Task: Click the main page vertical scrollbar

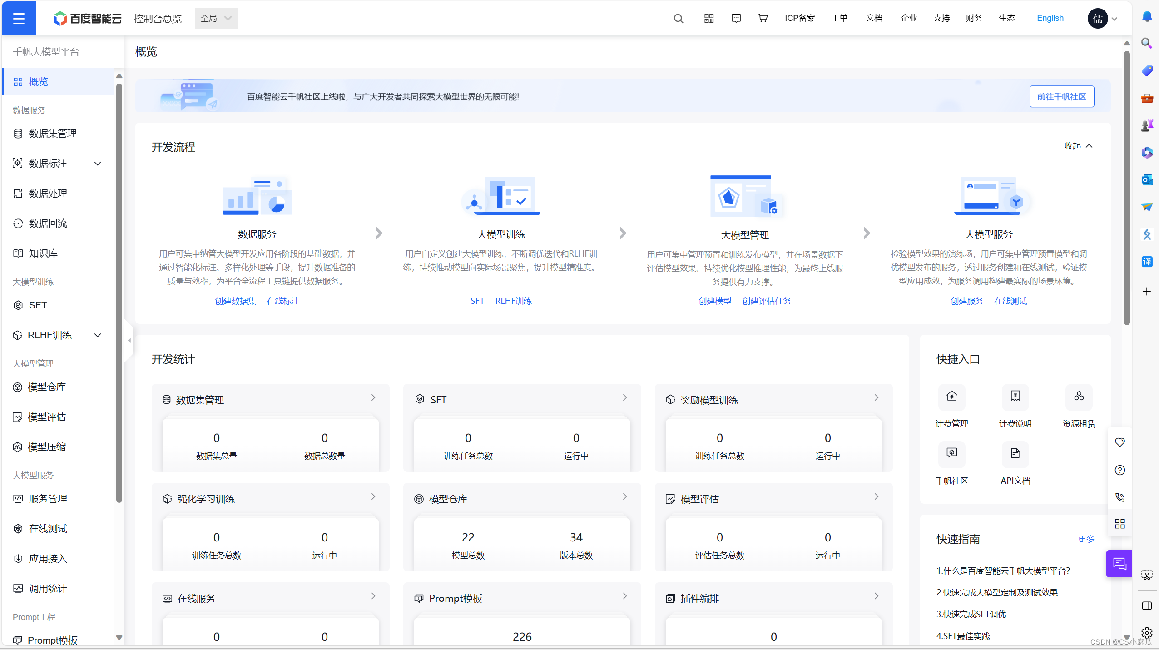Action: (x=1127, y=189)
